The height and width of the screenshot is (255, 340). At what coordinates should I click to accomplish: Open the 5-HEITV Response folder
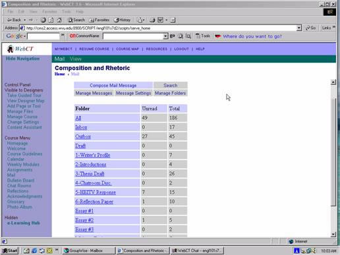[x=96, y=192]
